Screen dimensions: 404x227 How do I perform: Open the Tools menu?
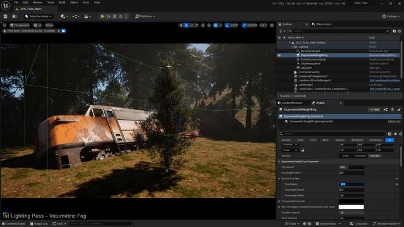coord(50,3)
